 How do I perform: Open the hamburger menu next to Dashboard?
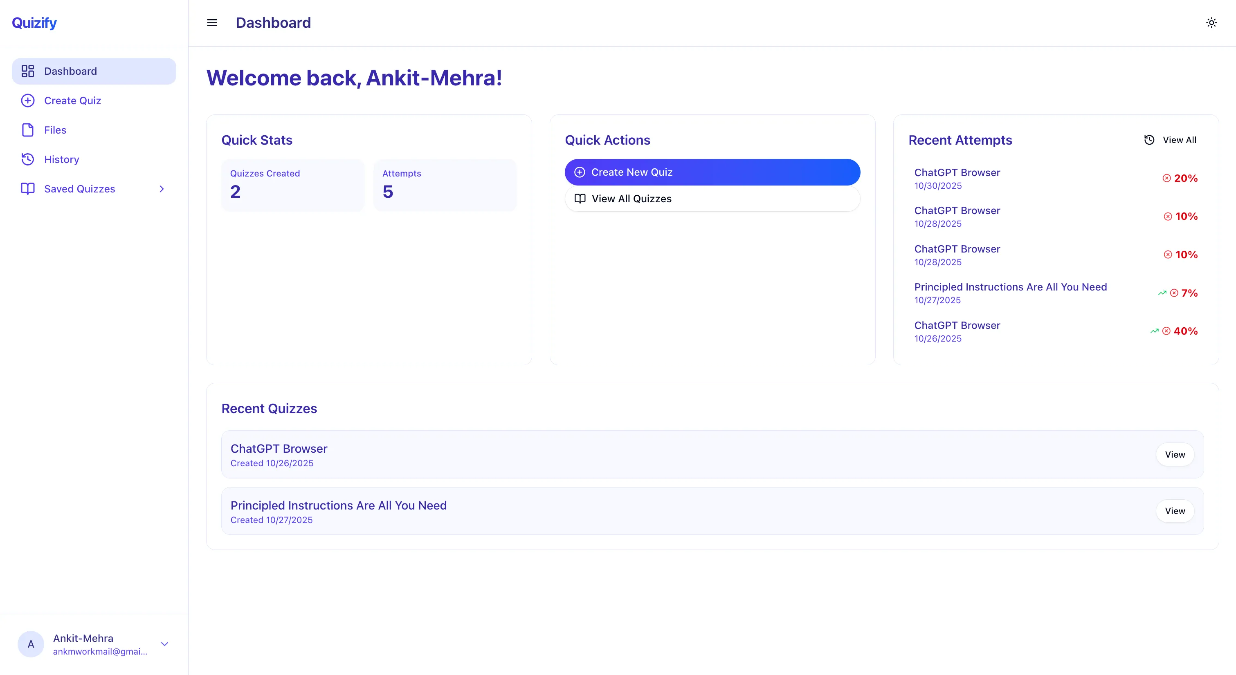tap(211, 22)
